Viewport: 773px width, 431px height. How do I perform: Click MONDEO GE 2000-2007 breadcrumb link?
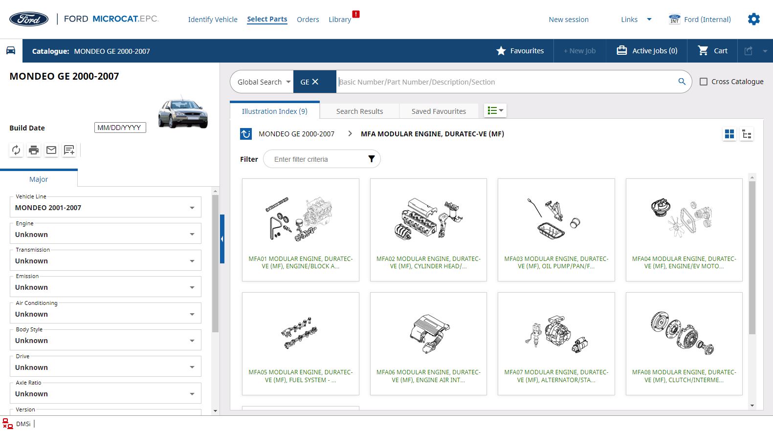pyautogui.click(x=296, y=134)
